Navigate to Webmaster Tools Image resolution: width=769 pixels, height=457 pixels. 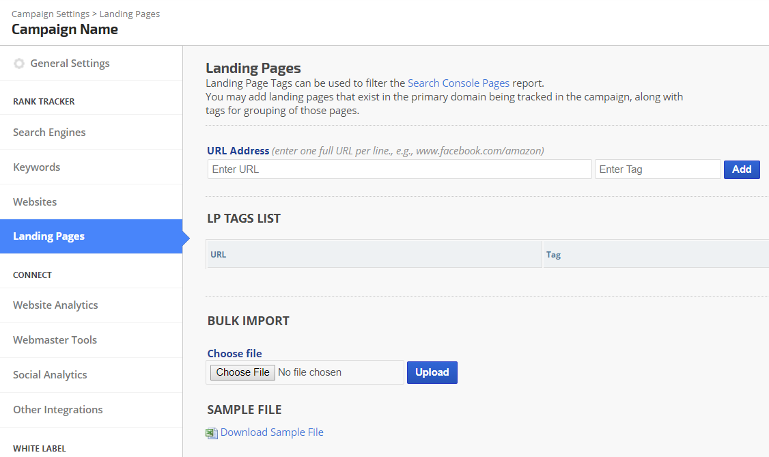55,340
